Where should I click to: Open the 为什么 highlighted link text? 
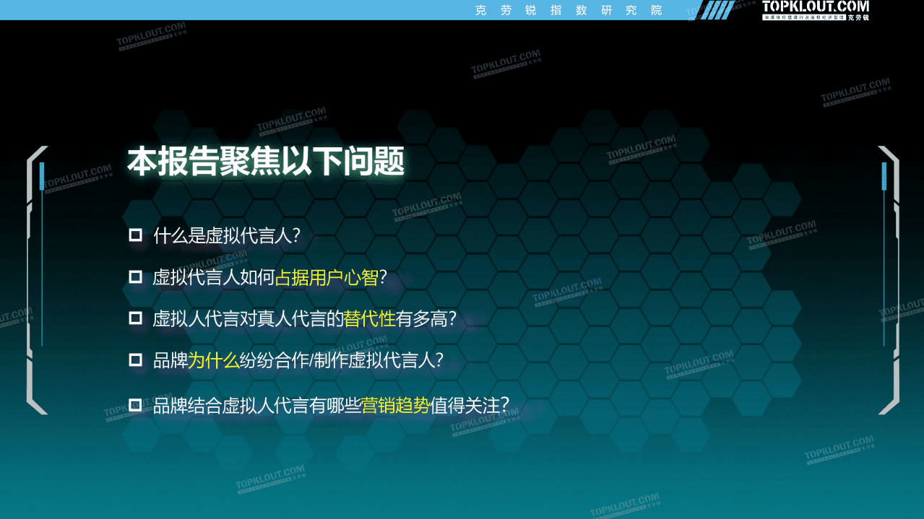click(x=214, y=359)
